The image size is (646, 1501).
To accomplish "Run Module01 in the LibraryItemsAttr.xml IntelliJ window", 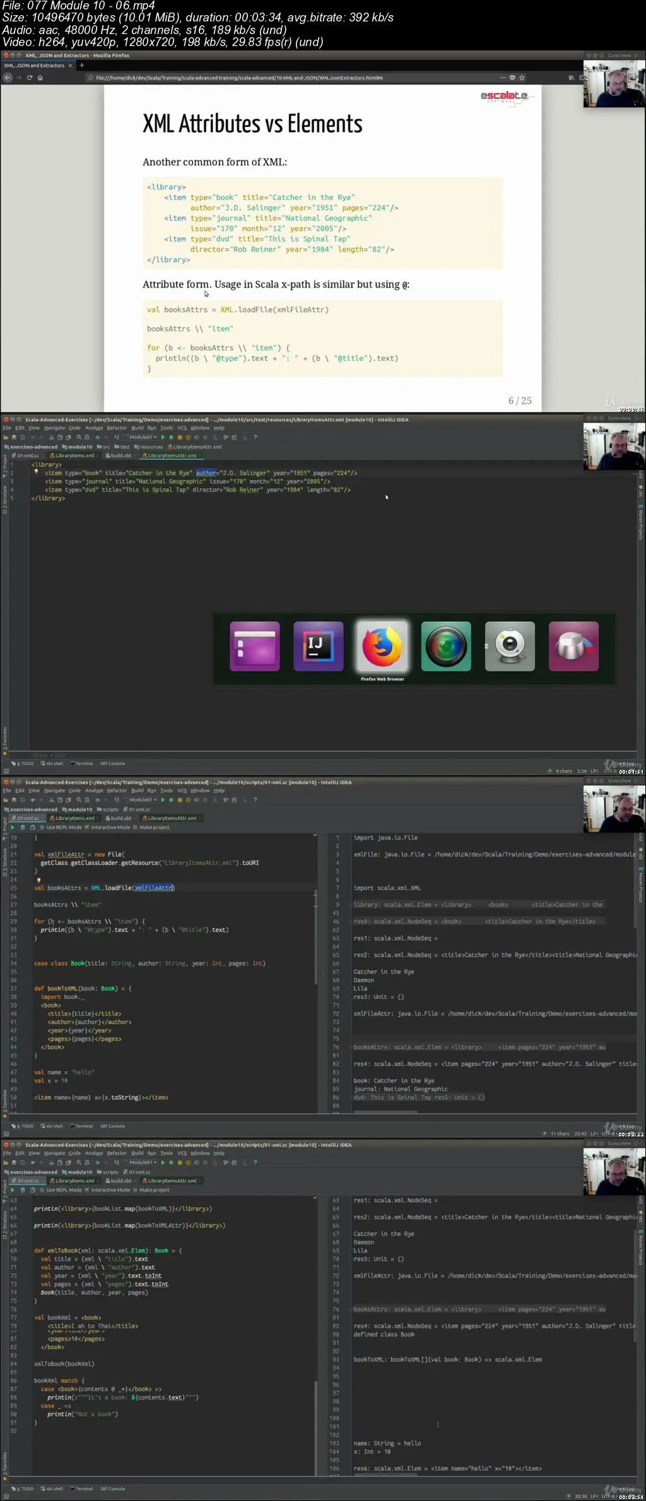I will pos(163,437).
